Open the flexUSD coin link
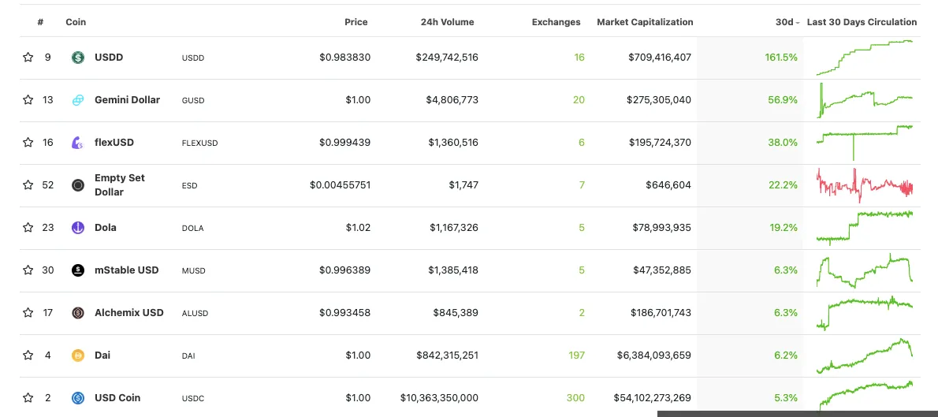 click(x=114, y=143)
